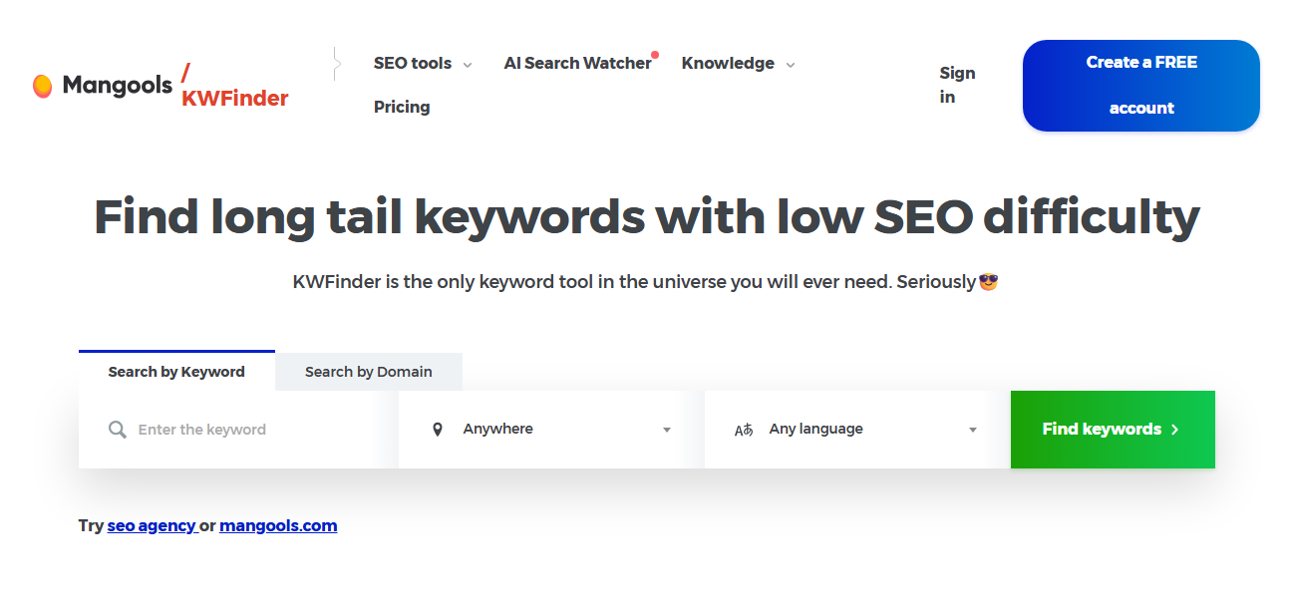This screenshot has width=1293, height=610.
Task: Open the seo agency example link
Action: point(152,525)
